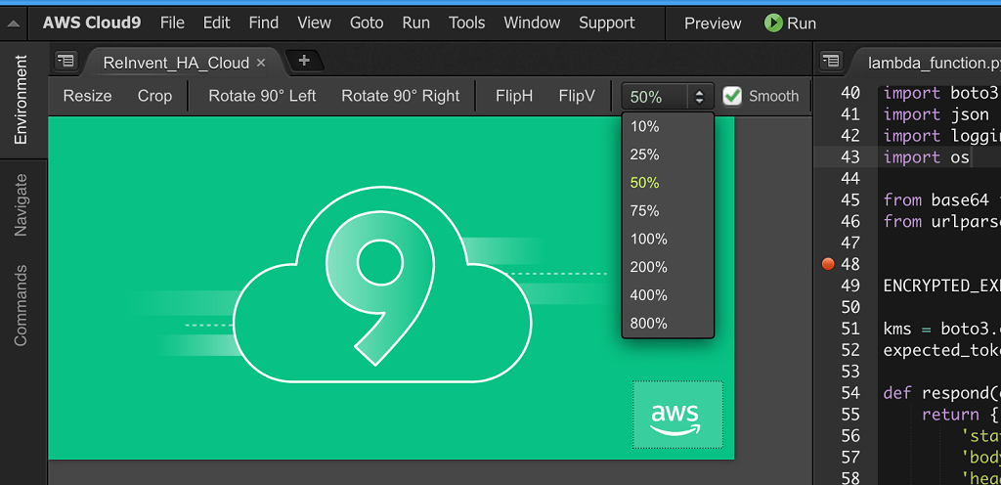Open the right pane tab list icon
This screenshot has height=485, width=1001.
830,62
